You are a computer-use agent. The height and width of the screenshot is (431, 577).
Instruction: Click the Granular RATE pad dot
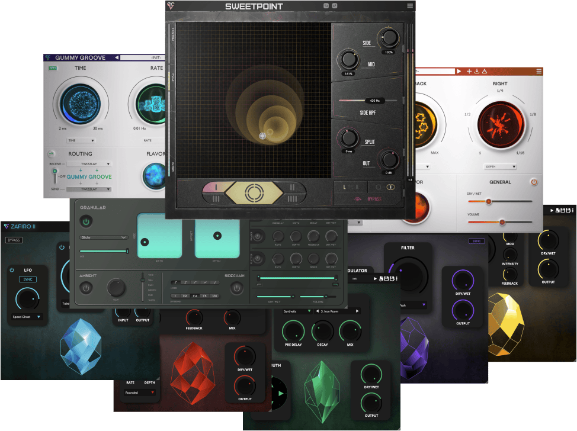coord(145,242)
